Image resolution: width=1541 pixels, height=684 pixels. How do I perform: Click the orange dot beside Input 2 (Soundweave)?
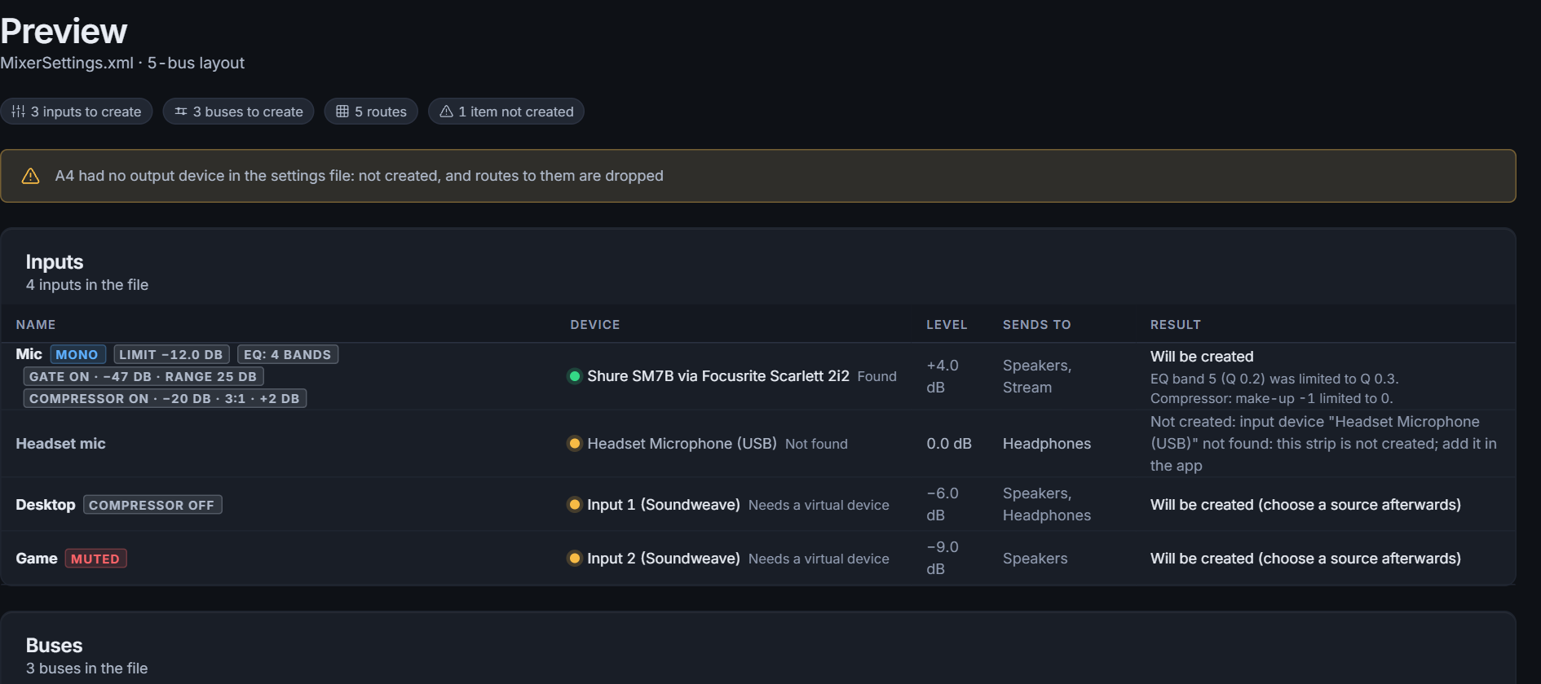574,559
